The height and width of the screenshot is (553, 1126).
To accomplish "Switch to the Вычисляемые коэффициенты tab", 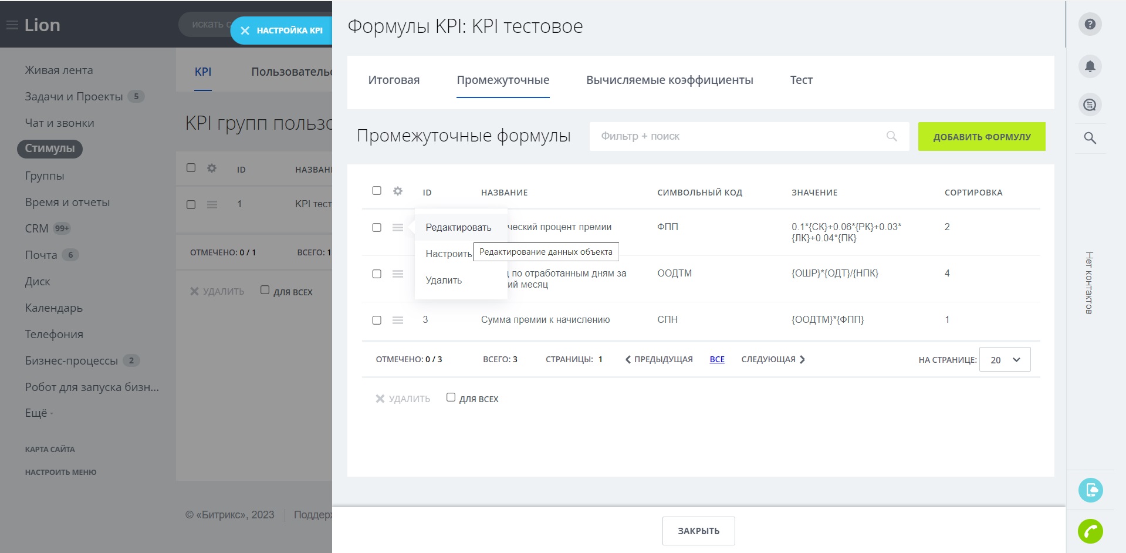I will (669, 80).
